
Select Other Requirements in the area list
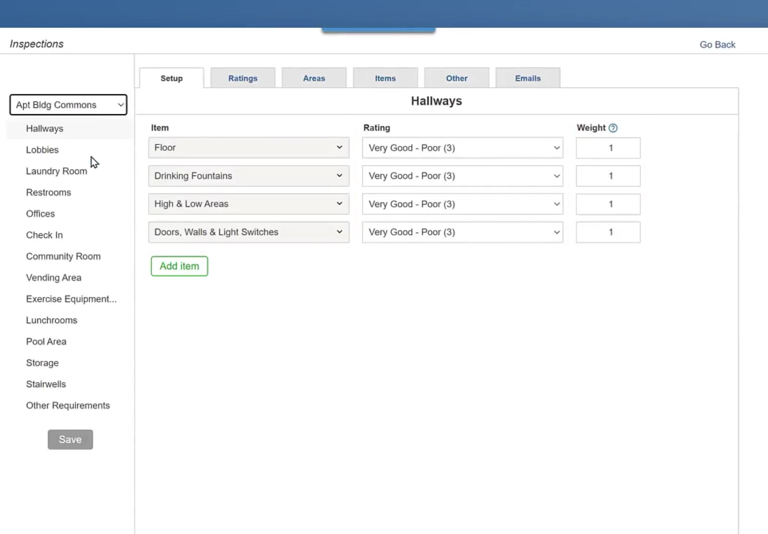click(x=68, y=405)
